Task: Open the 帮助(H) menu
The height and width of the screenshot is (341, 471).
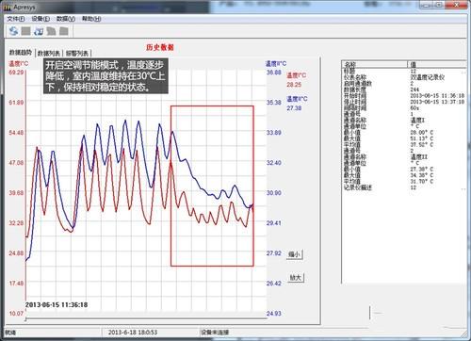Action: tap(91, 19)
